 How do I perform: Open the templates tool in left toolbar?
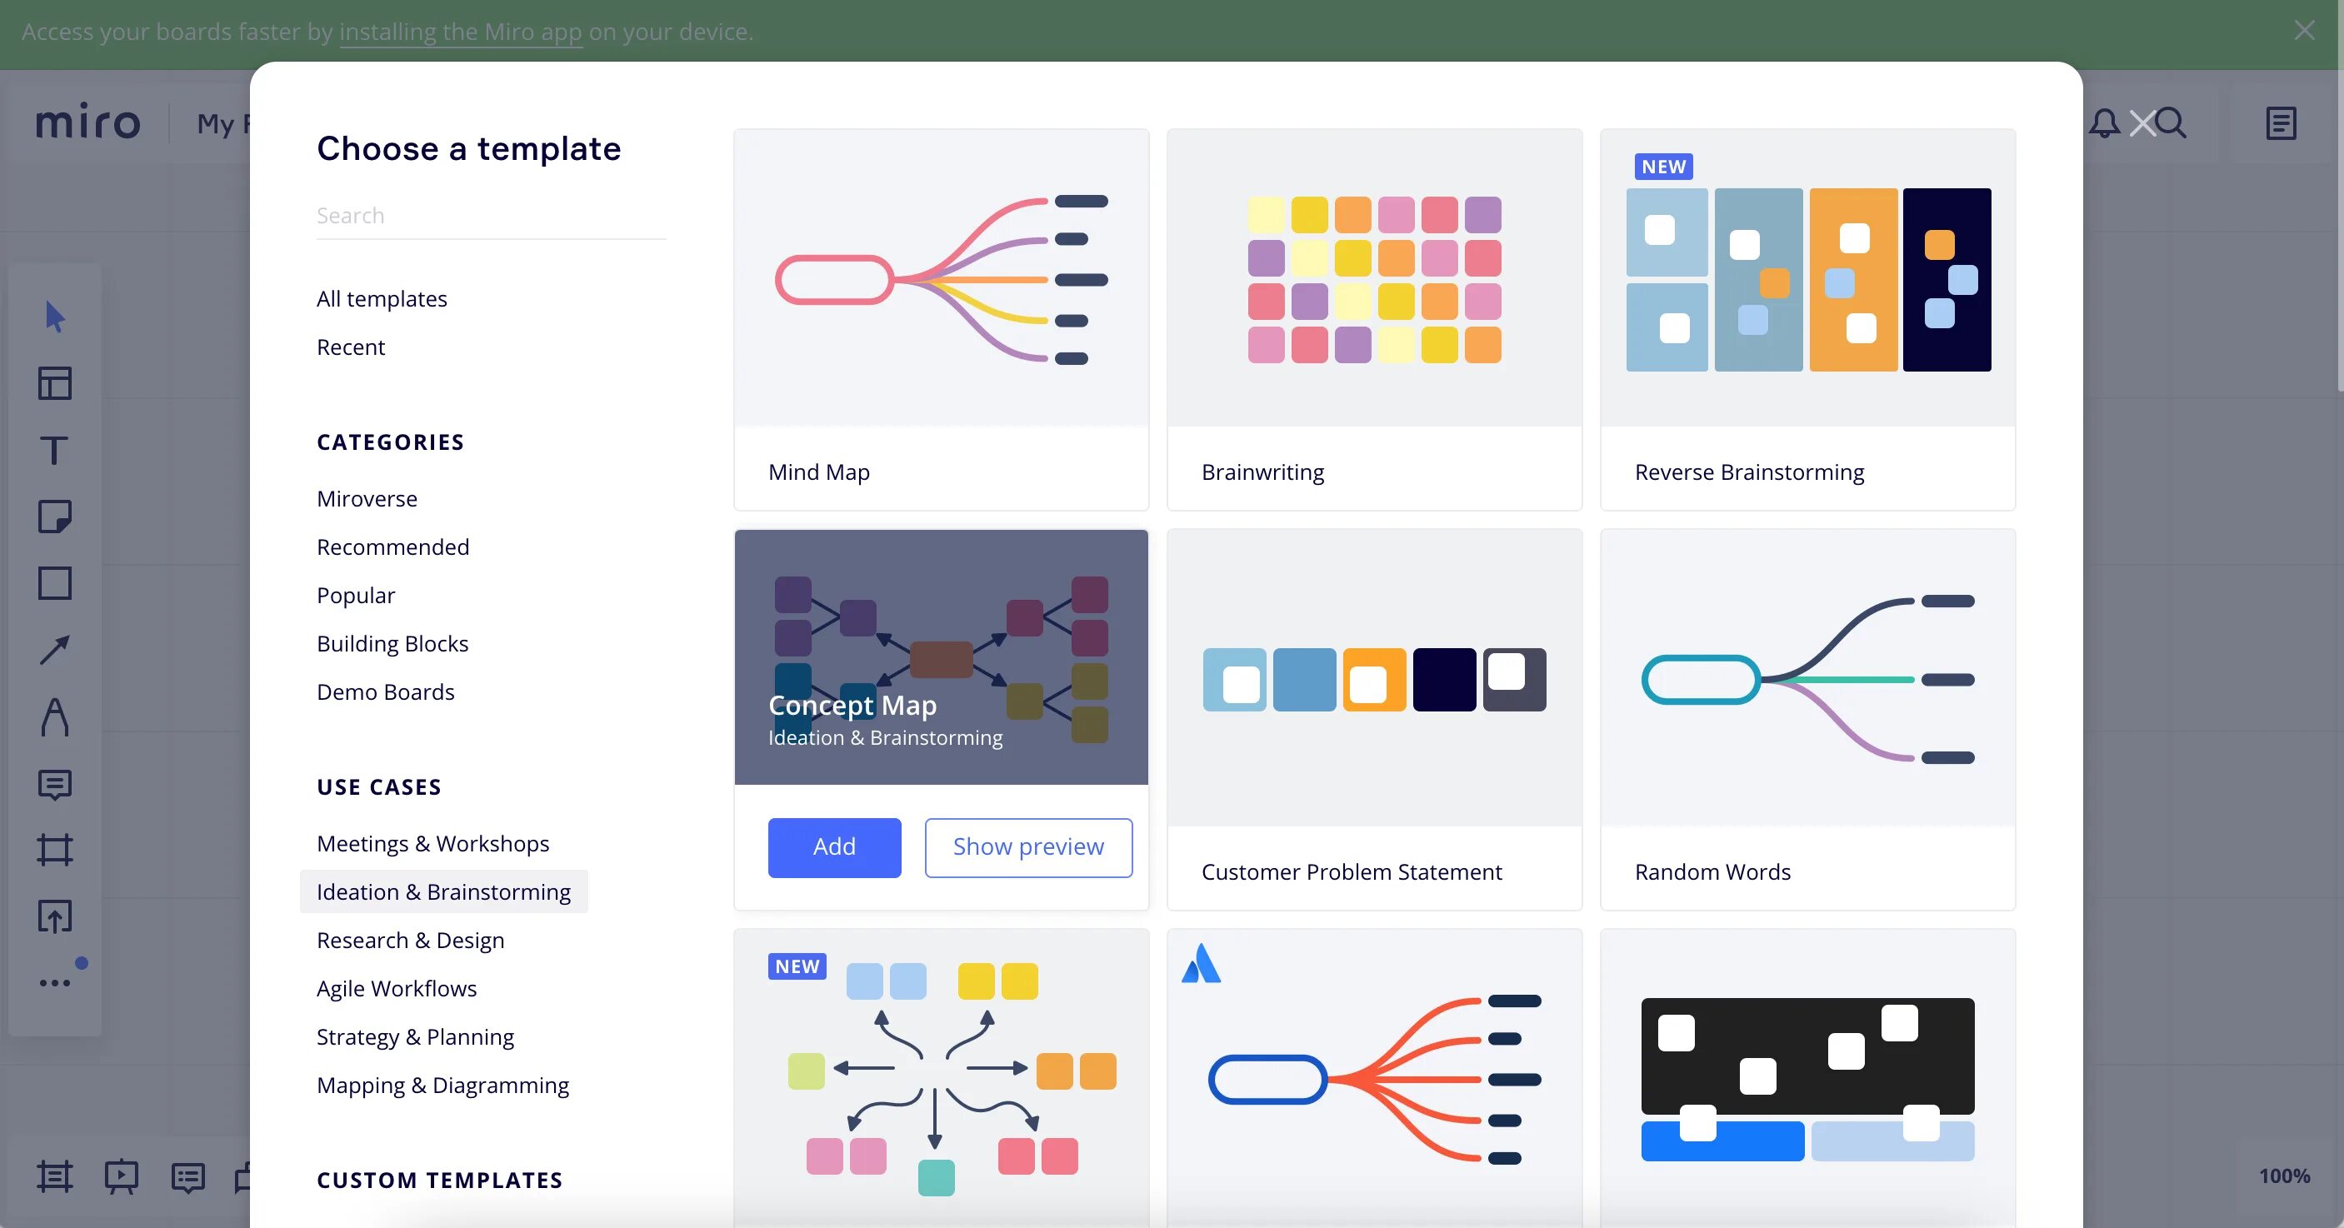click(x=55, y=383)
